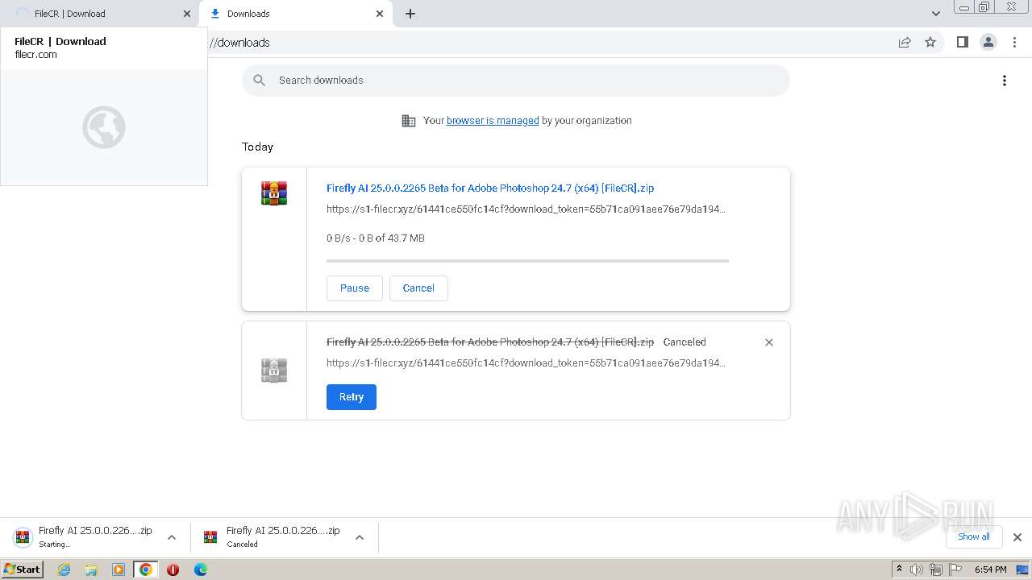Click the Action Center flag tray icon

tap(955, 570)
